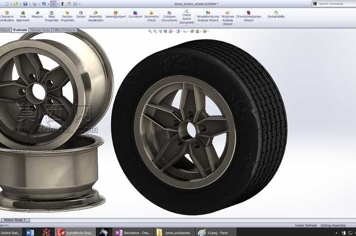Viewport: 356px width, 236px height.
Task: Run the Symmetry Check
Action: click(151, 16)
